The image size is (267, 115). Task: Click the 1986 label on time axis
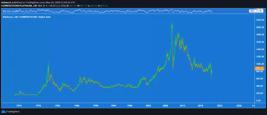click(x=76, y=106)
